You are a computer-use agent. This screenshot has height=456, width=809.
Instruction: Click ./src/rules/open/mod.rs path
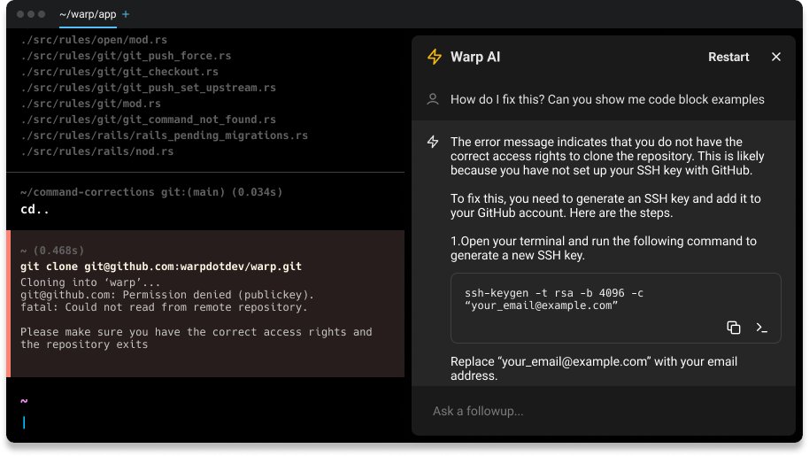coord(94,40)
